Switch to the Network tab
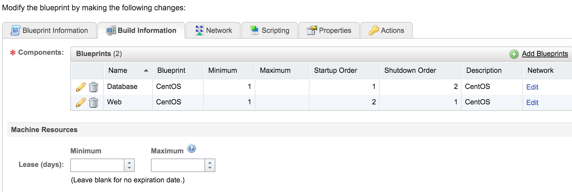572x192 pixels. point(213,30)
